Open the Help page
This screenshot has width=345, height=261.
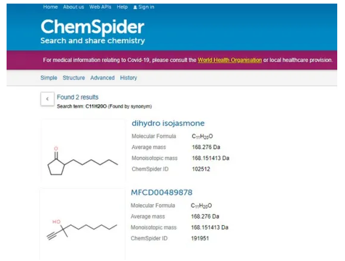click(122, 7)
